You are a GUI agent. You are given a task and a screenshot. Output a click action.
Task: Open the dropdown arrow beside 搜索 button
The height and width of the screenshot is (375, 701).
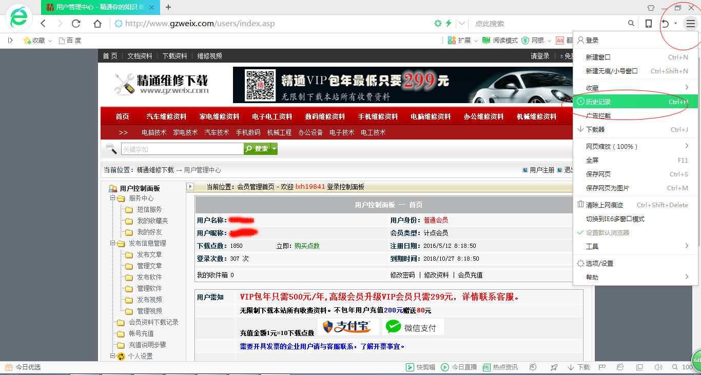[x=274, y=149]
